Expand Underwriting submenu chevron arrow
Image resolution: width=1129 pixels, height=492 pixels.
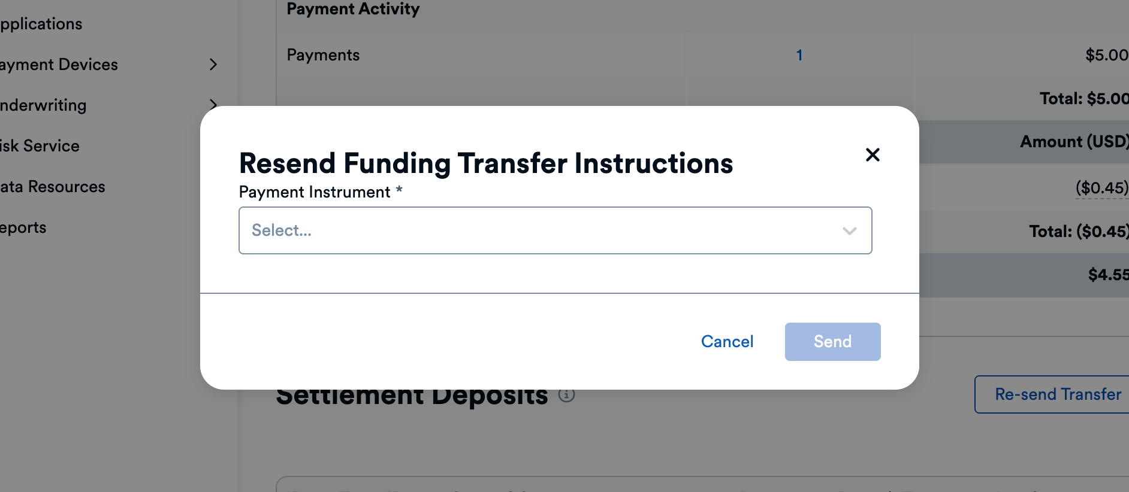[213, 103]
